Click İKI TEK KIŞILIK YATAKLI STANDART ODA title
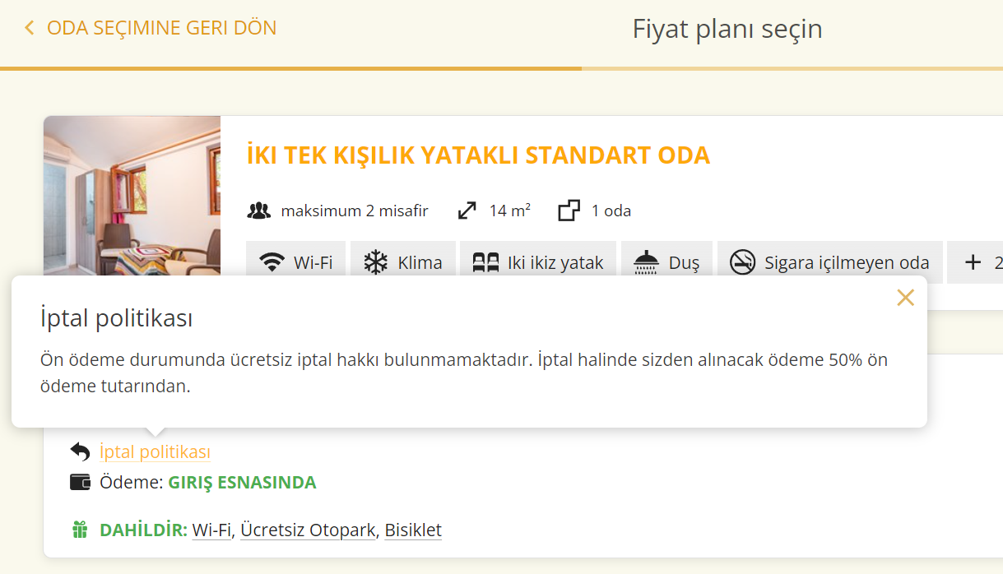1003x574 pixels. point(478,155)
